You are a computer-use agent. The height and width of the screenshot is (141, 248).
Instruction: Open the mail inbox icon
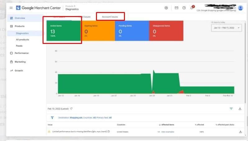point(176,8)
